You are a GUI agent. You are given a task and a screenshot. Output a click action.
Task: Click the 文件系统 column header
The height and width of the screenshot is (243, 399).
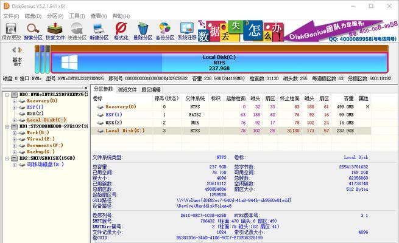pos(195,98)
